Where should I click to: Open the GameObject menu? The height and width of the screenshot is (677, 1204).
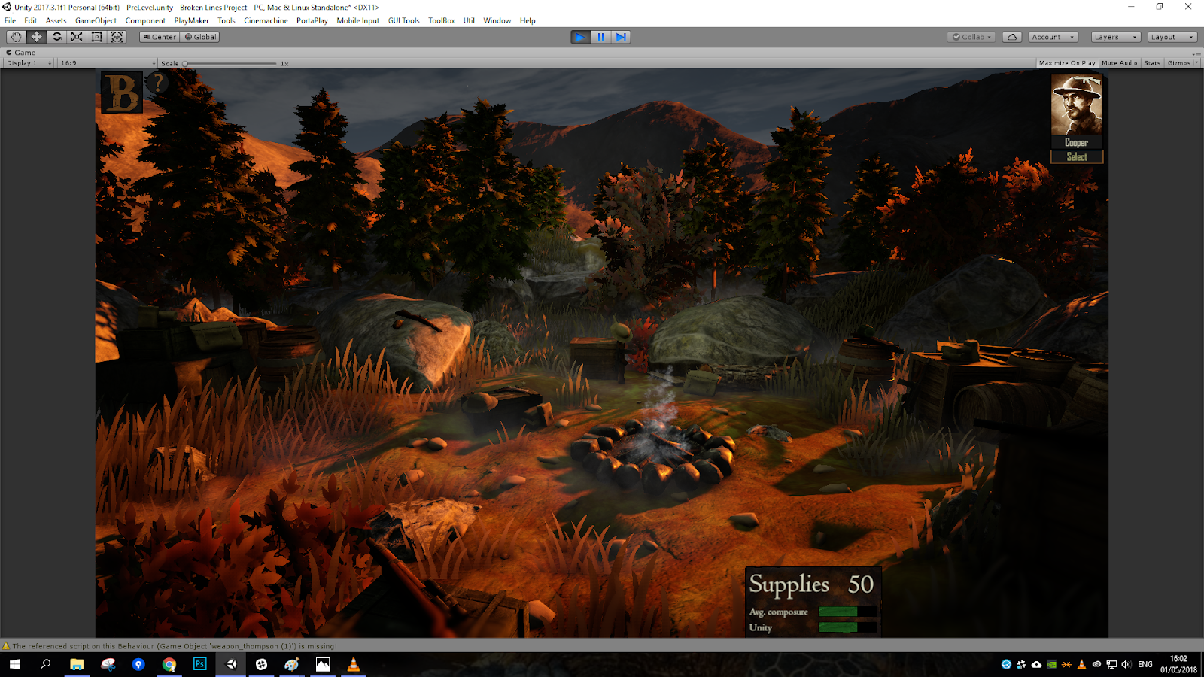coord(96,20)
